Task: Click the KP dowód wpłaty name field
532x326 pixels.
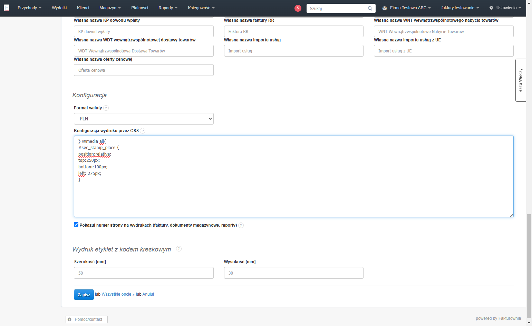Action: [x=144, y=31]
